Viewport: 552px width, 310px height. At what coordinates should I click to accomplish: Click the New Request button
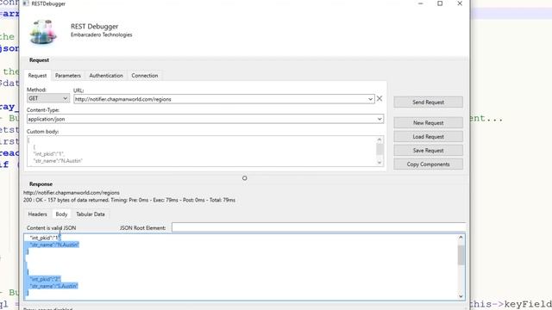(428, 123)
